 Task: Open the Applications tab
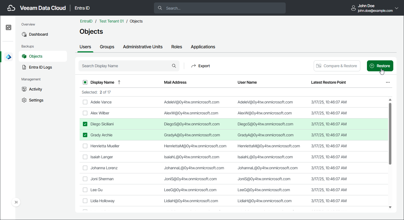click(203, 47)
